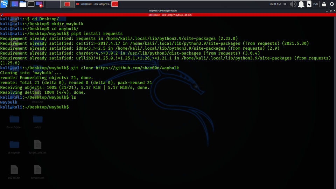Image resolution: width=336 pixels, height=189 pixels.
Task: Select the subzy desktop folder
Action: click(x=37, y=122)
